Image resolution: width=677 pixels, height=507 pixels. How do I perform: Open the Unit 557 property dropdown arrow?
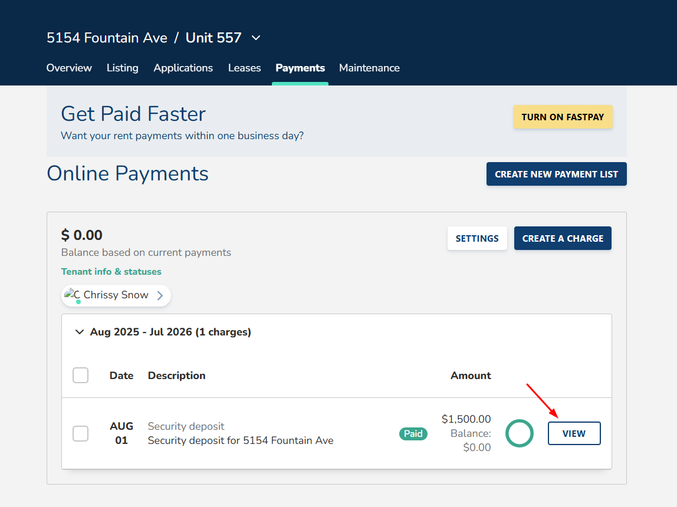coord(256,38)
